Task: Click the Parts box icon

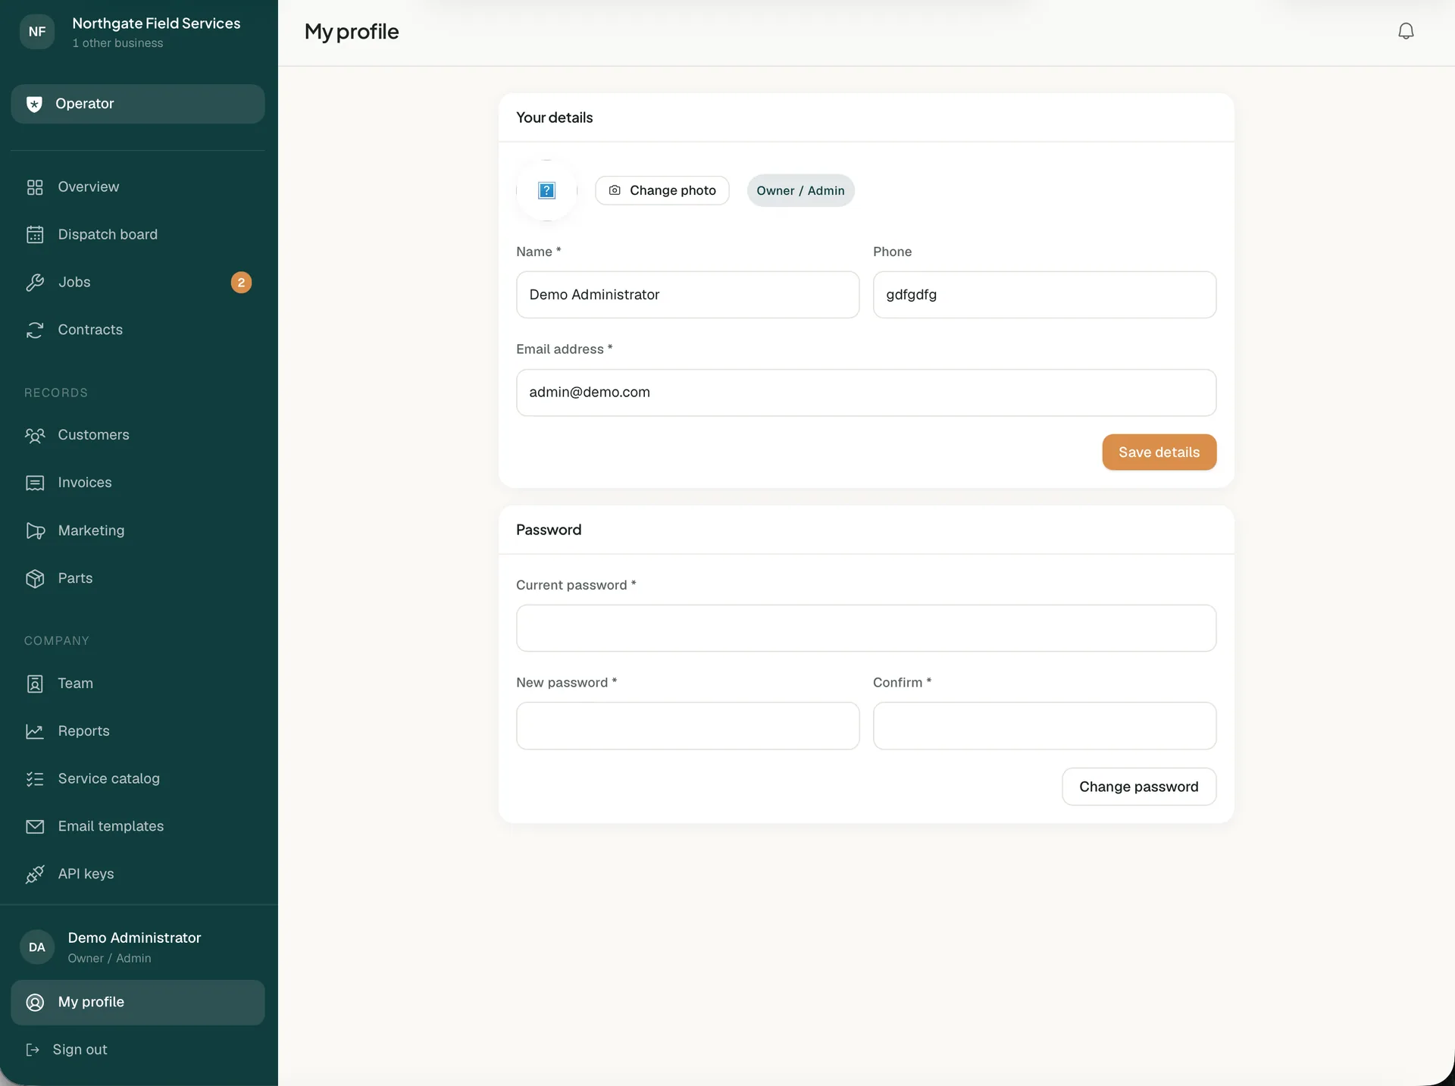Action: [x=35, y=579]
